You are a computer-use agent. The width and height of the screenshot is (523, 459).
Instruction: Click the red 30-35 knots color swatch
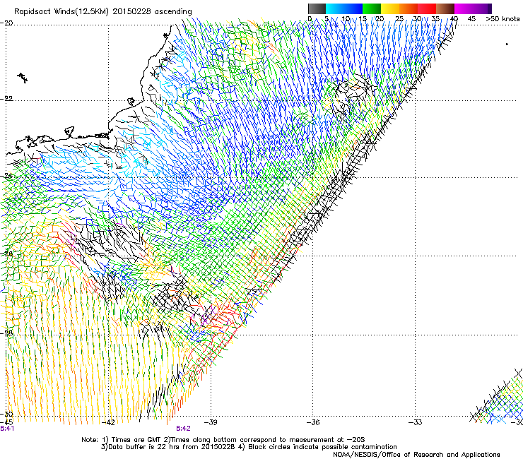[427, 8]
